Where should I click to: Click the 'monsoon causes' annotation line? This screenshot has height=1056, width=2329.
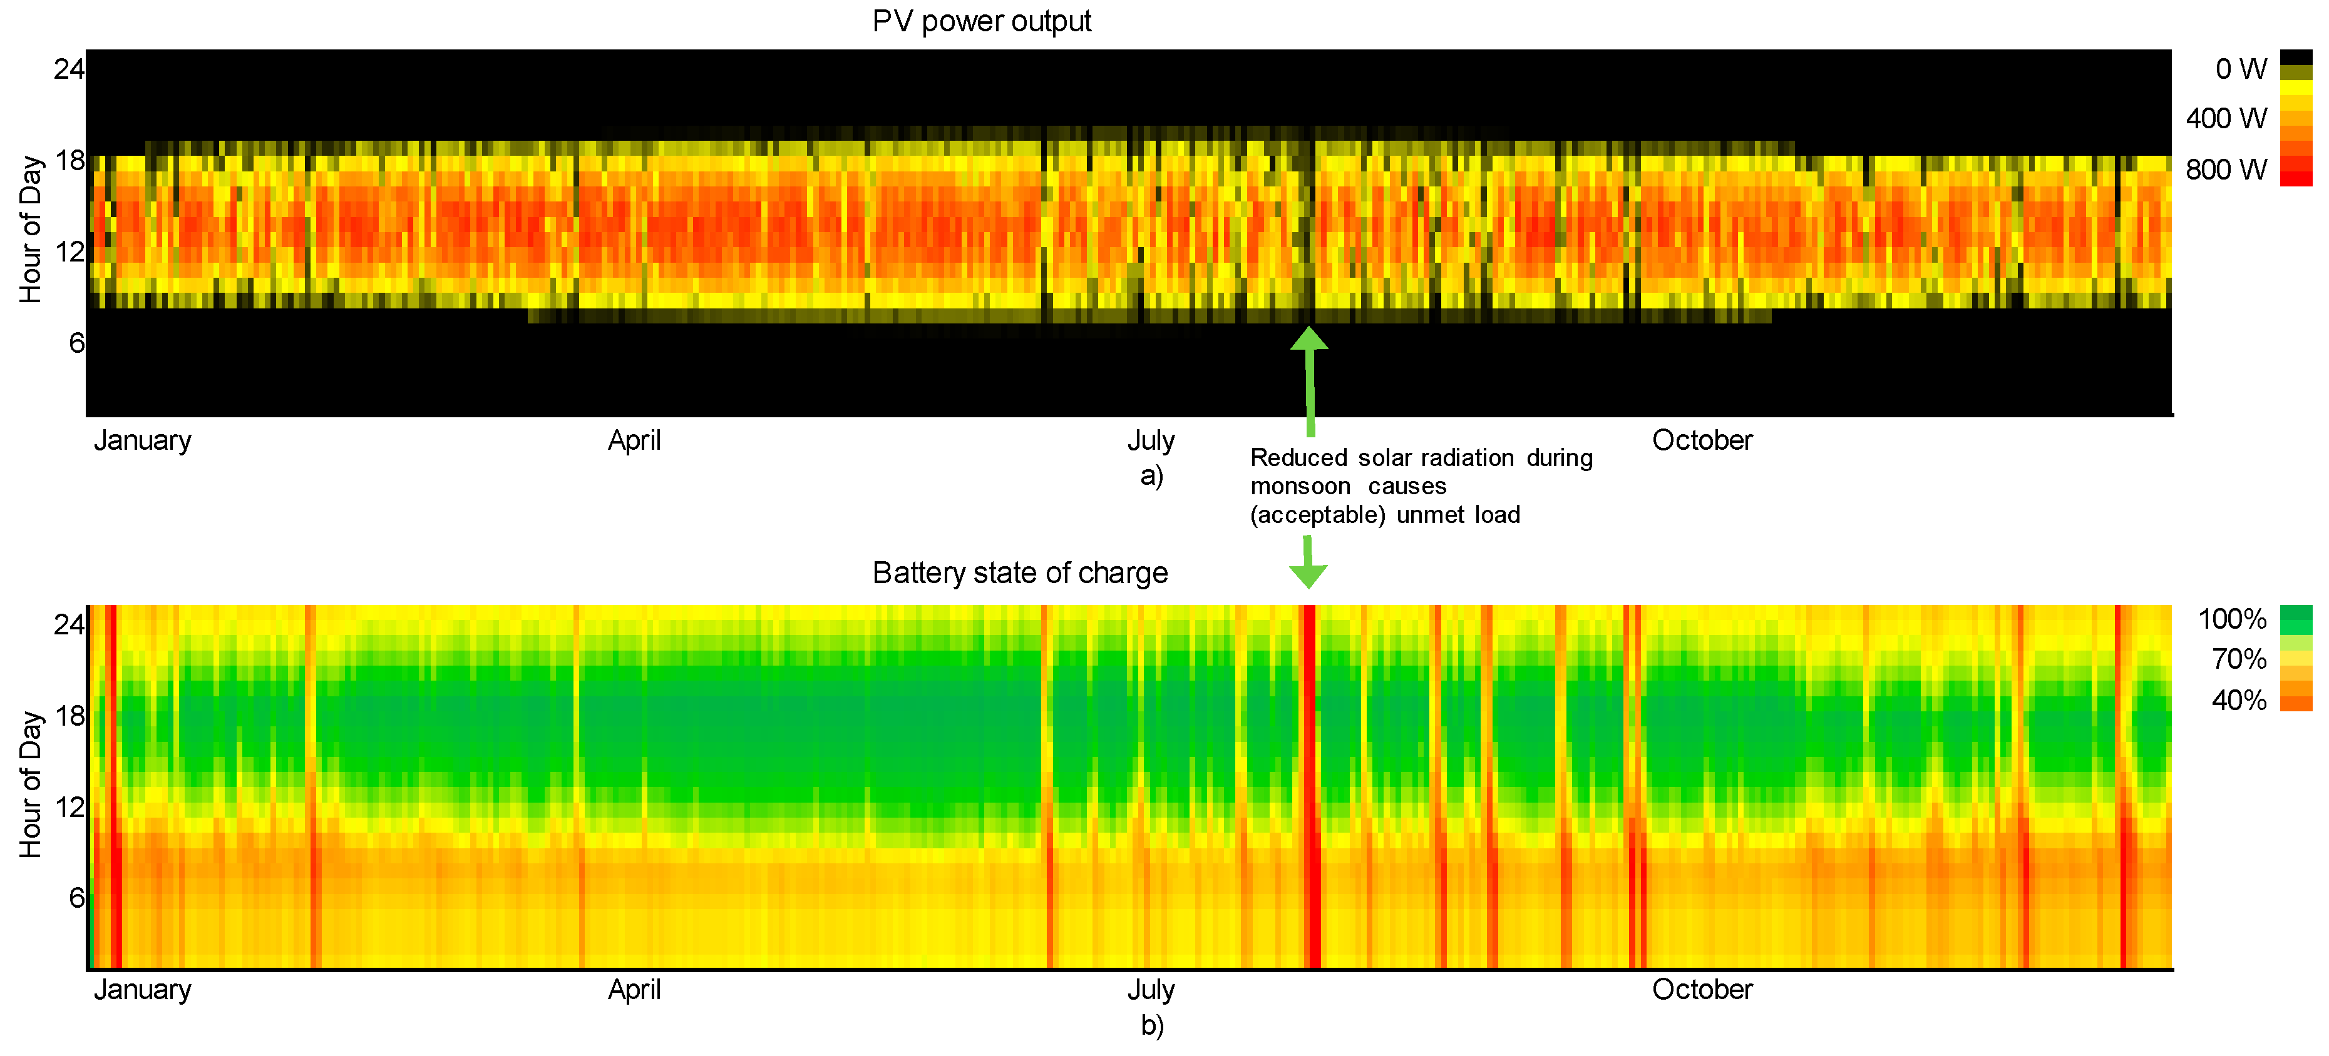point(1348,487)
